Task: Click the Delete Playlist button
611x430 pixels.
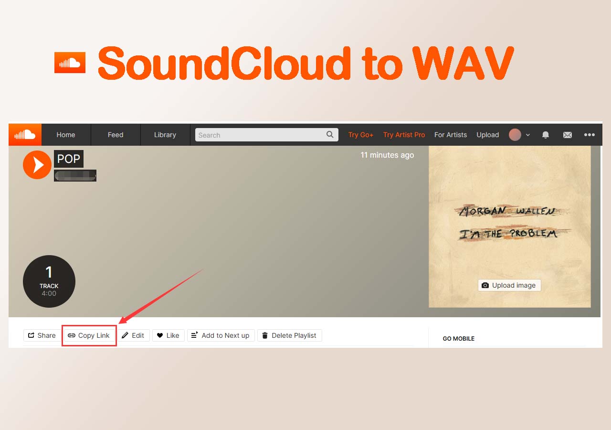Action: pyautogui.click(x=290, y=335)
